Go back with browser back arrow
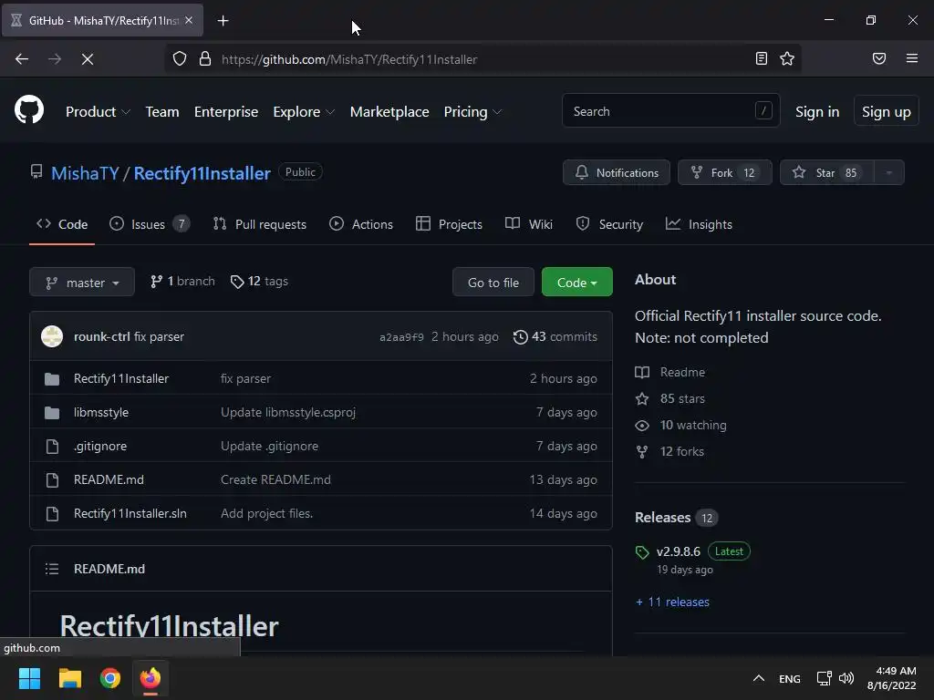Viewport: 934px width, 700px height. pyautogui.click(x=22, y=59)
